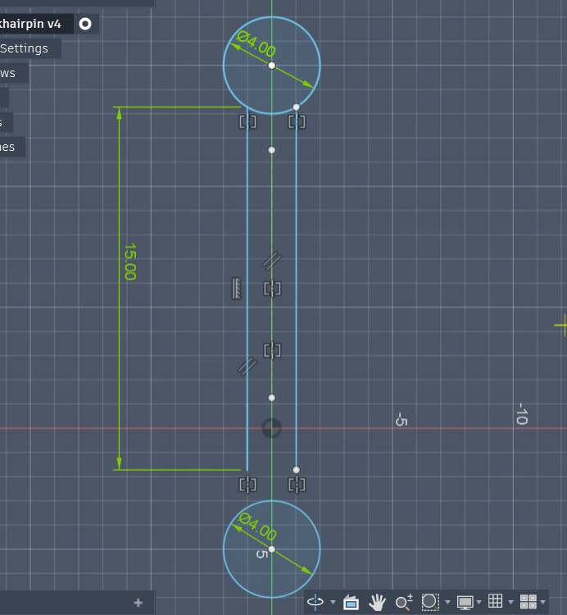Expand the Viewports dropdown arrow
This screenshot has width=567, height=615.
click(x=542, y=602)
